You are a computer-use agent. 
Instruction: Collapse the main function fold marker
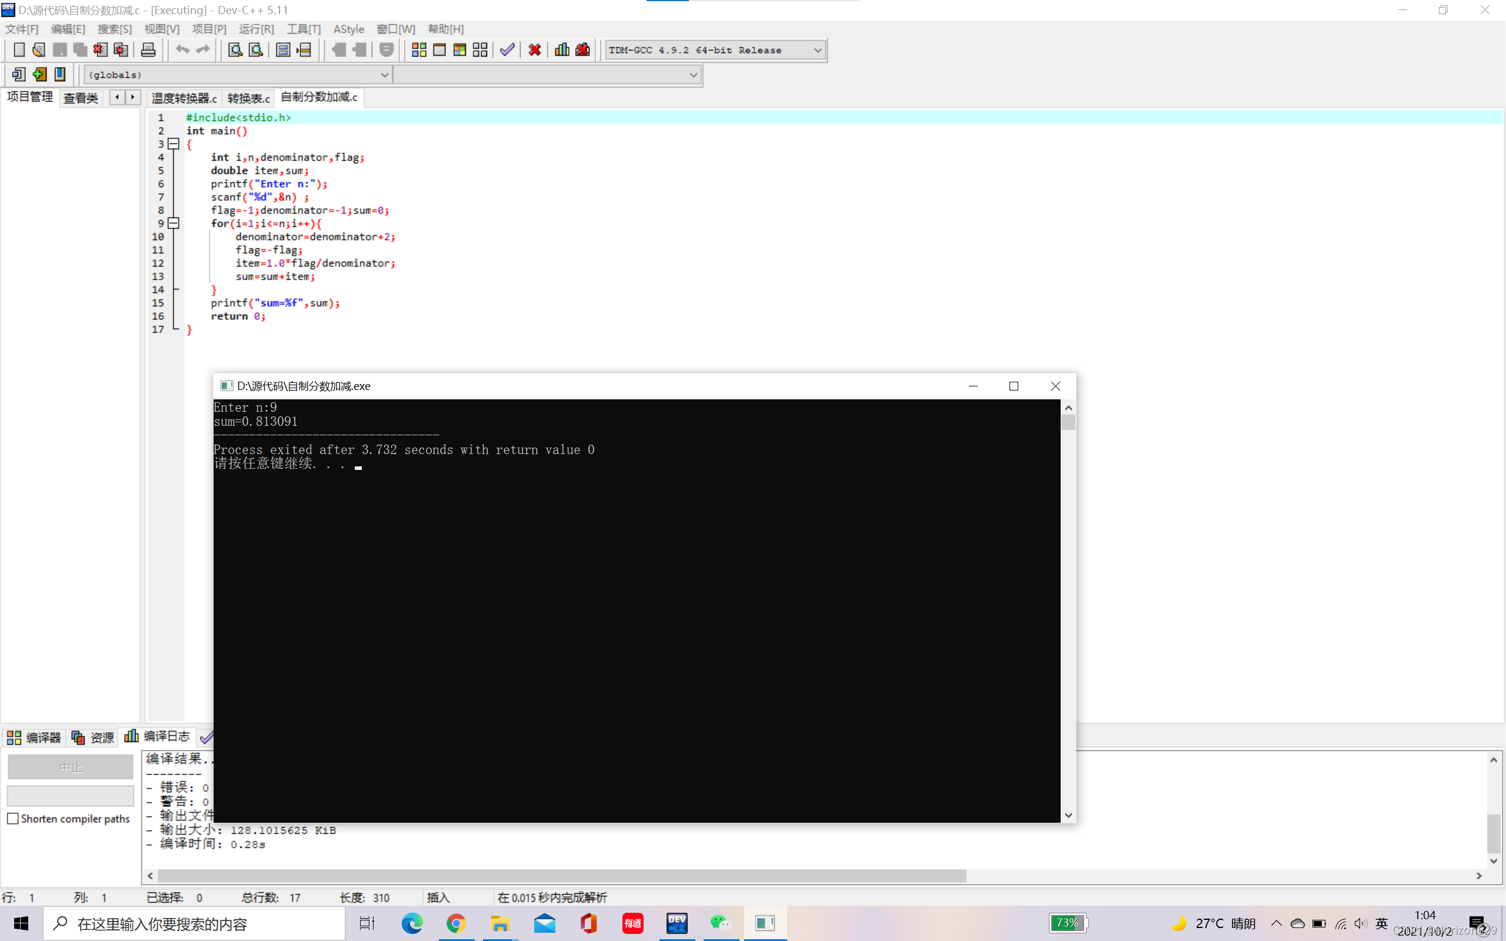[174, 144]
